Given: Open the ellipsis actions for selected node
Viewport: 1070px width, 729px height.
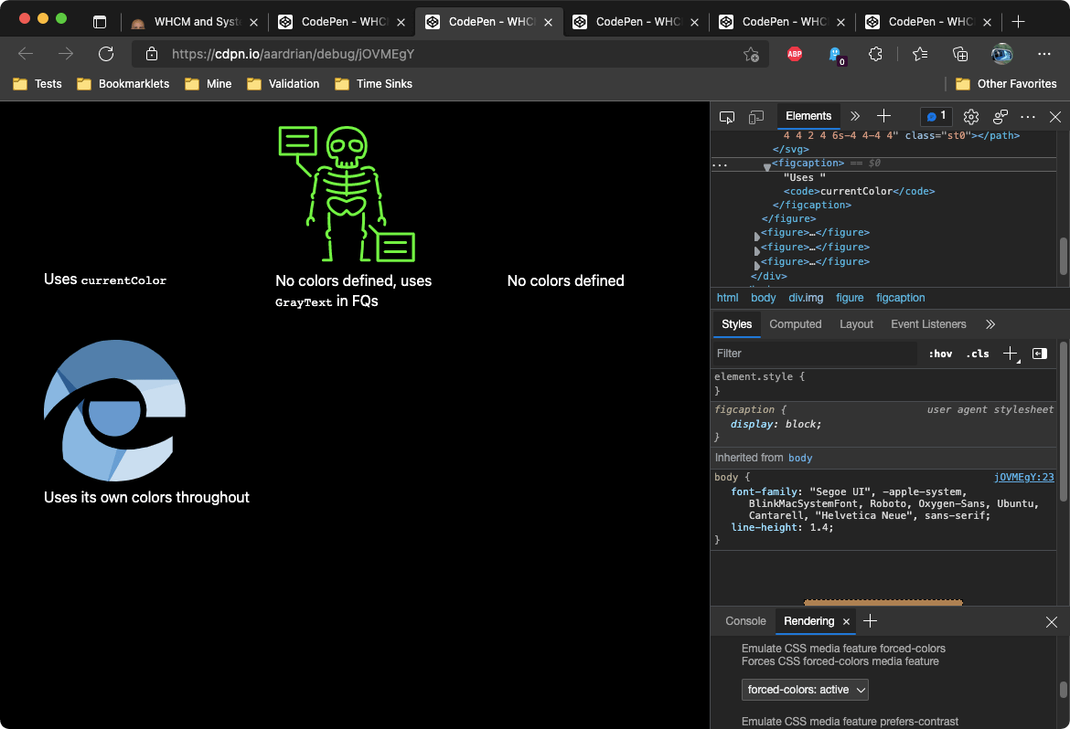Looking at the screenshot, I should click(720, 164).
